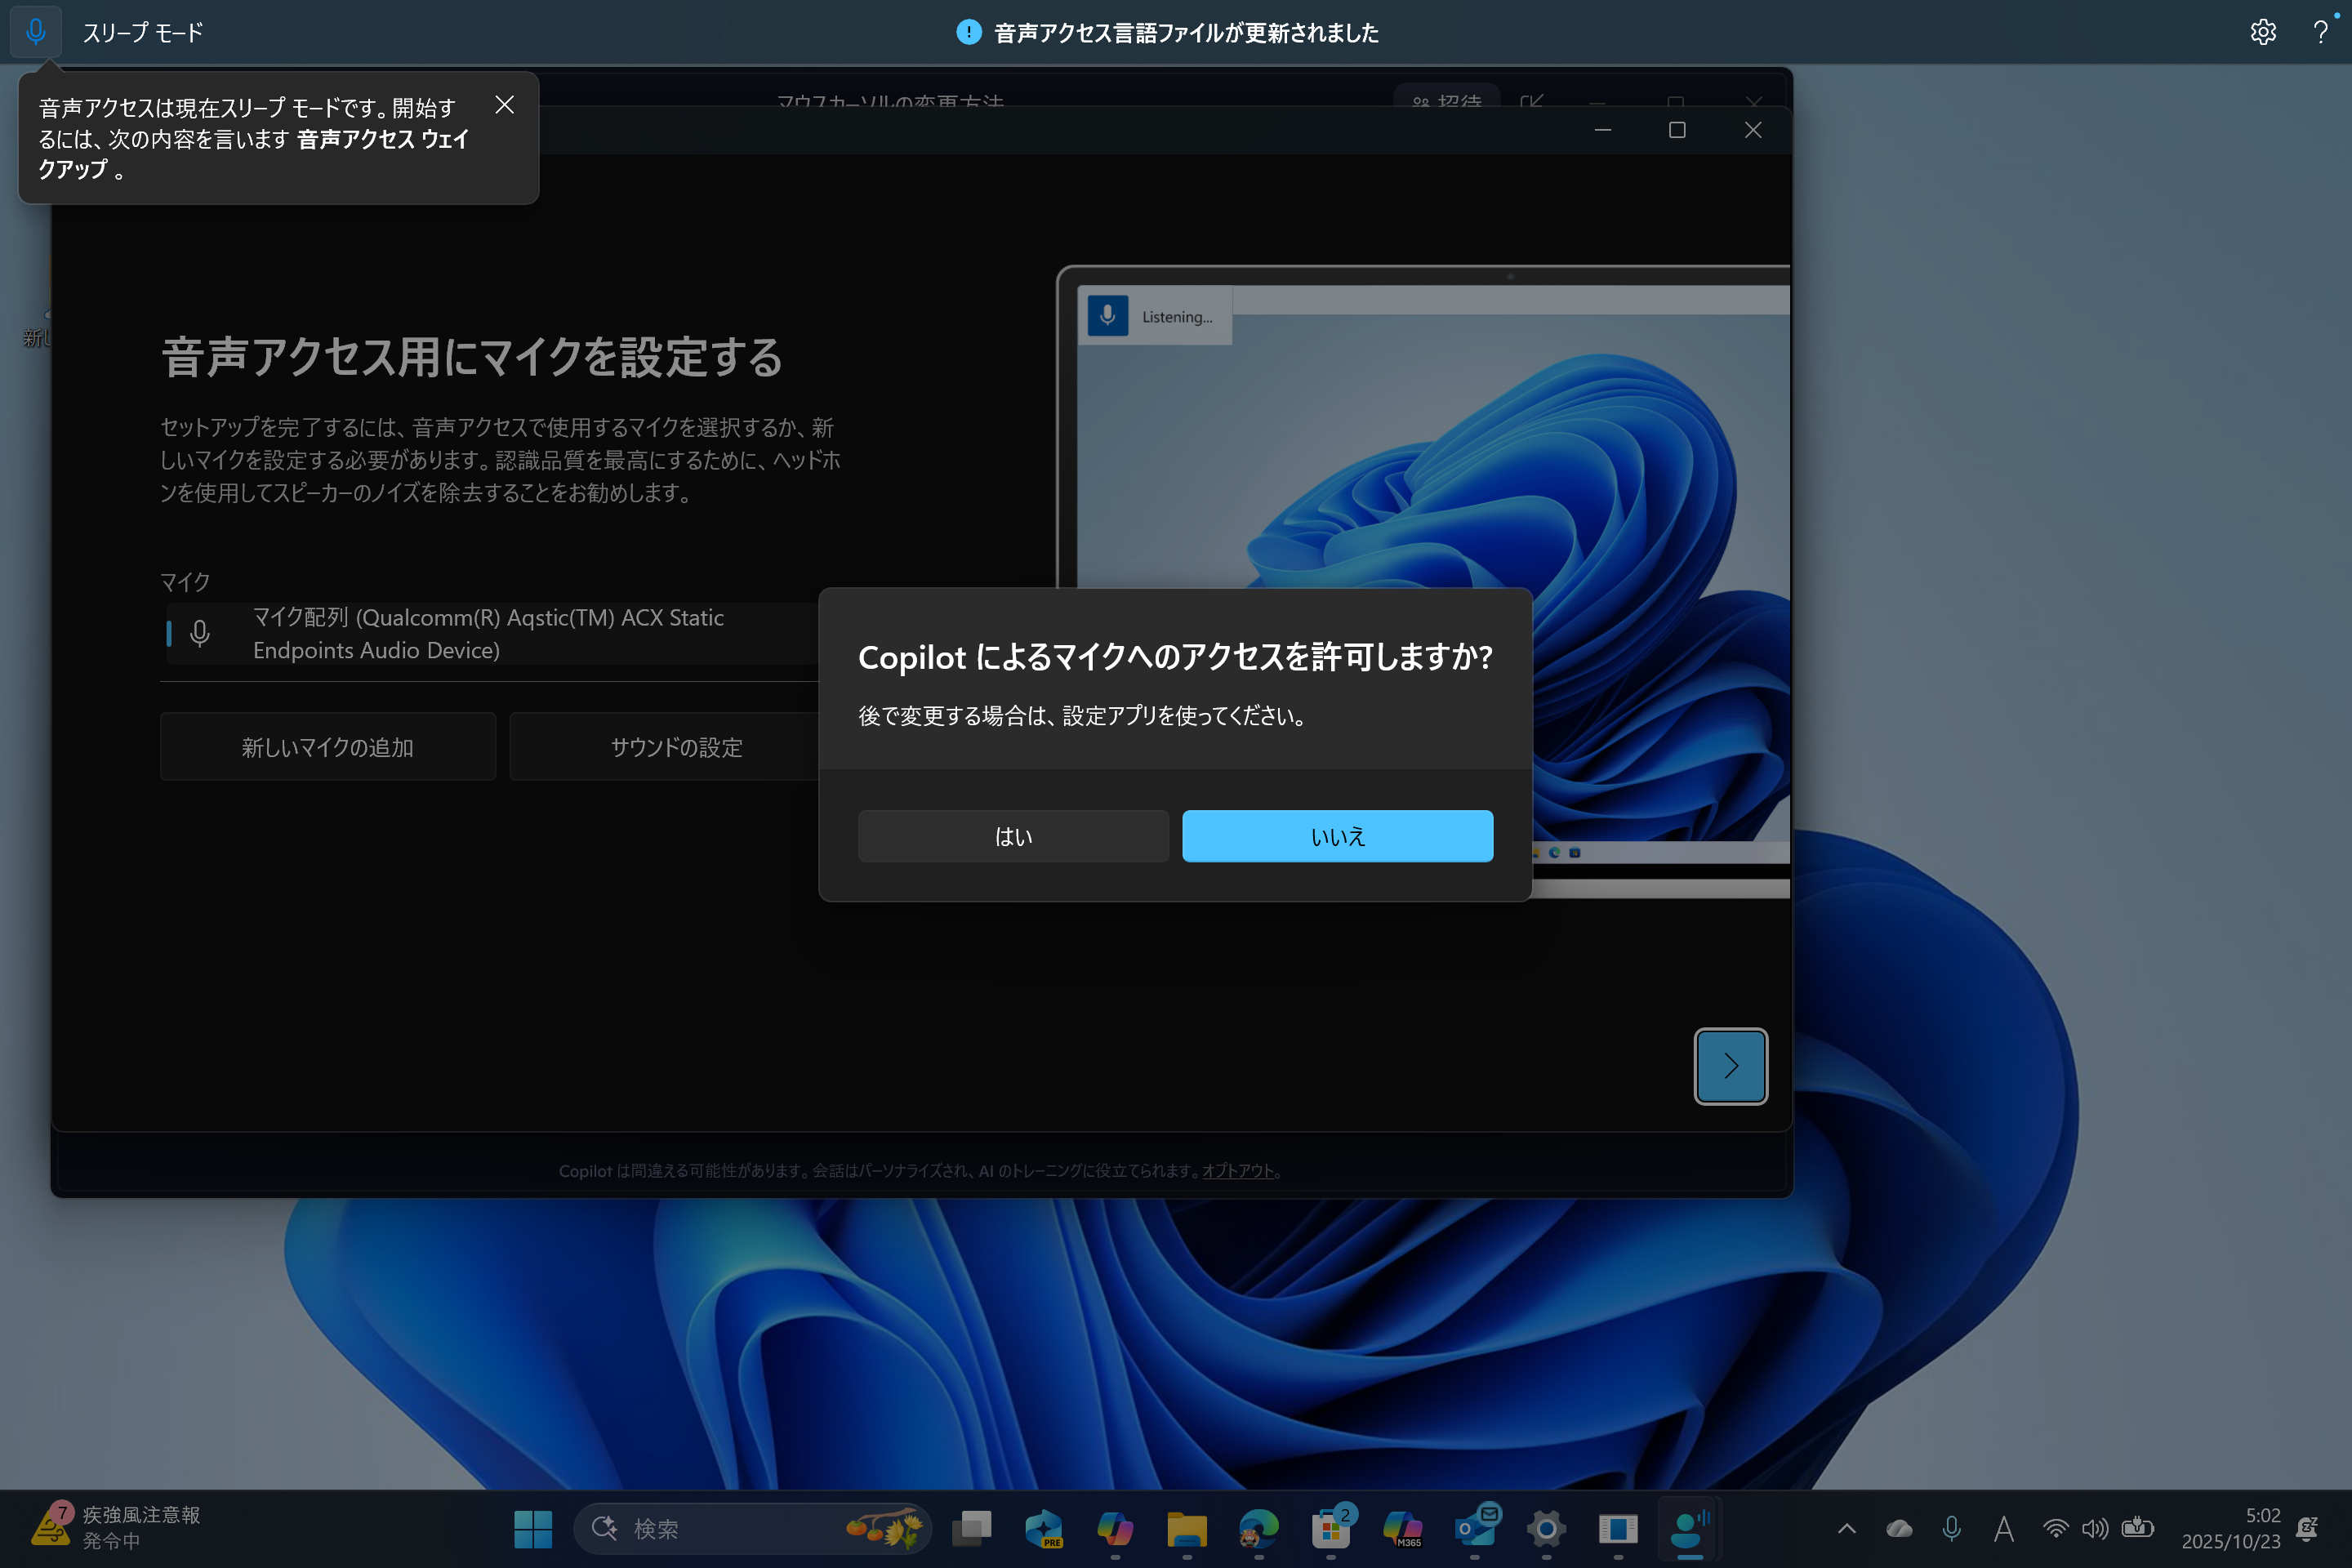Launch Copilot from the taskbar
The image size is (2352, 1568).
(1116, 1528)
